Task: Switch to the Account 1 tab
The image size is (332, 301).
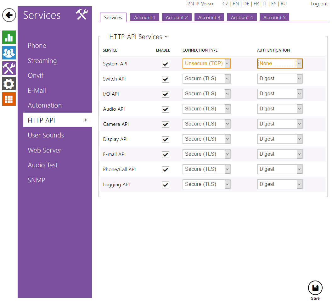Action: click(x=145, y=17)
